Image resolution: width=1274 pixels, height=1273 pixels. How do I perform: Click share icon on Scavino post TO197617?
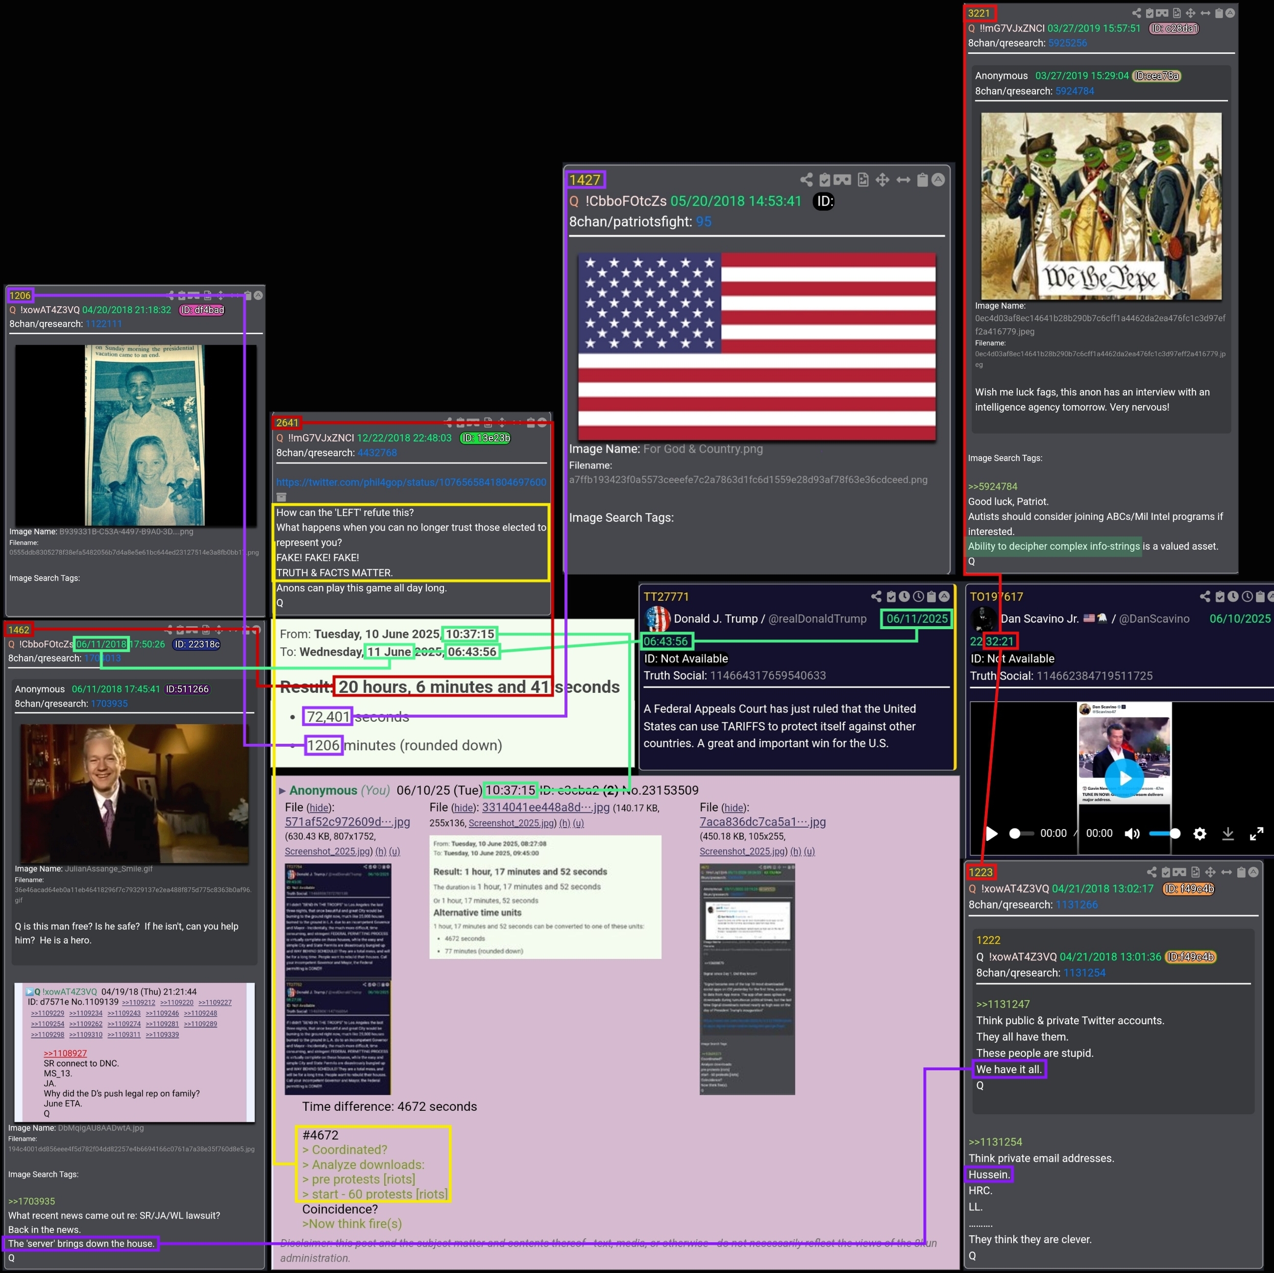[1205, 597]
